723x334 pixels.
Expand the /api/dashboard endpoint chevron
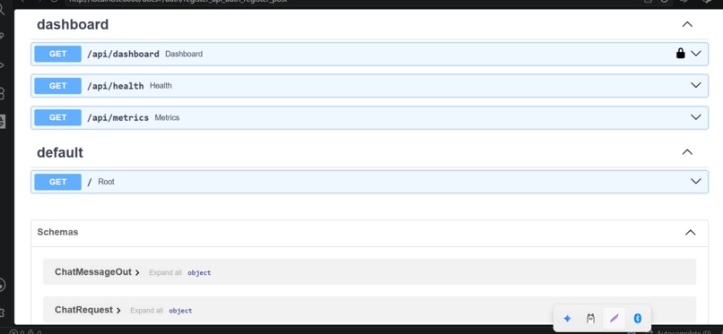click(x=696, y=54)
